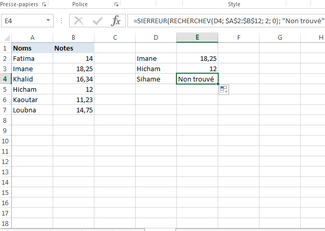Click the Enter checkmark formula icon
Viewport: 325px width, 231px height.
tap(98, 21)
